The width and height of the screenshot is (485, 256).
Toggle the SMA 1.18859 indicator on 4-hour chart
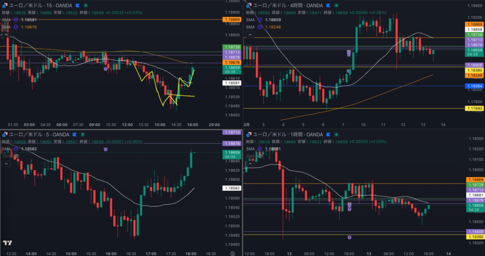pyautogui.click(x=260, y=20)
